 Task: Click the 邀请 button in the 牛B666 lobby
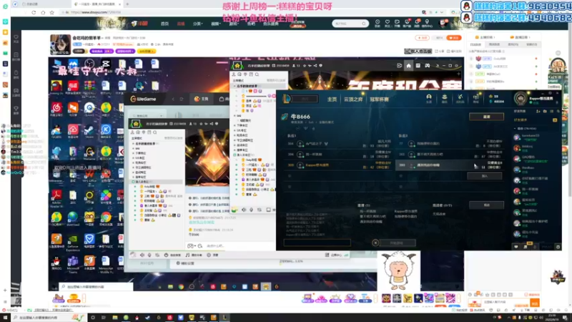click(x=486, y=117)
